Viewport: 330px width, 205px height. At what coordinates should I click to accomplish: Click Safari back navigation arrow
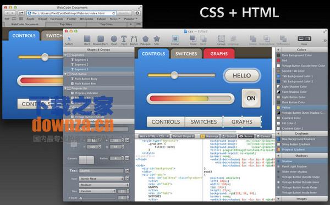[x=7, y=13]
